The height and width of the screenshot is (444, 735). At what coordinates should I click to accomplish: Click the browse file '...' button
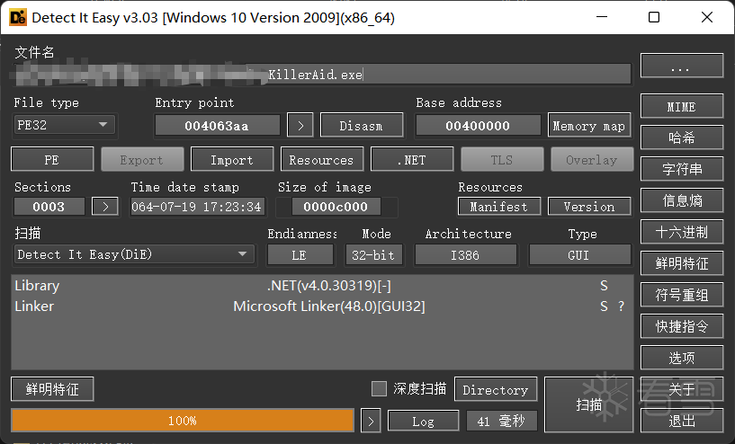click(x=682, y=66)
